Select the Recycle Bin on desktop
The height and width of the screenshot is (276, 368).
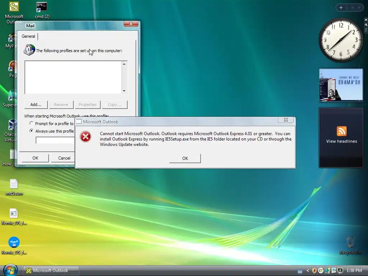click(350, 246)
